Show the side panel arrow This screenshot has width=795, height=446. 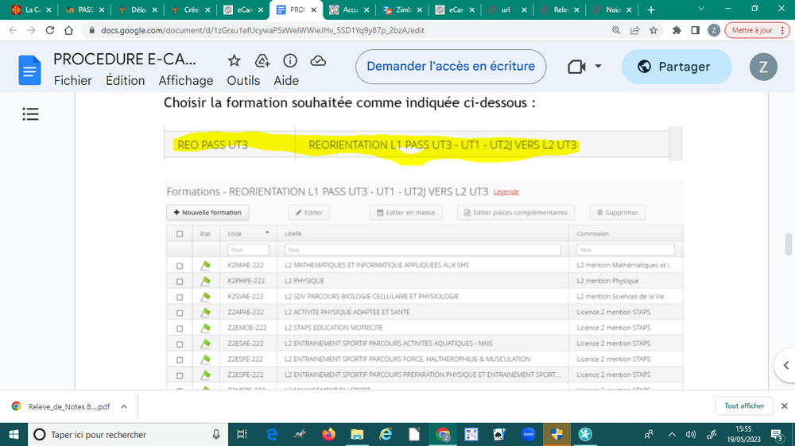coord(784,364)
